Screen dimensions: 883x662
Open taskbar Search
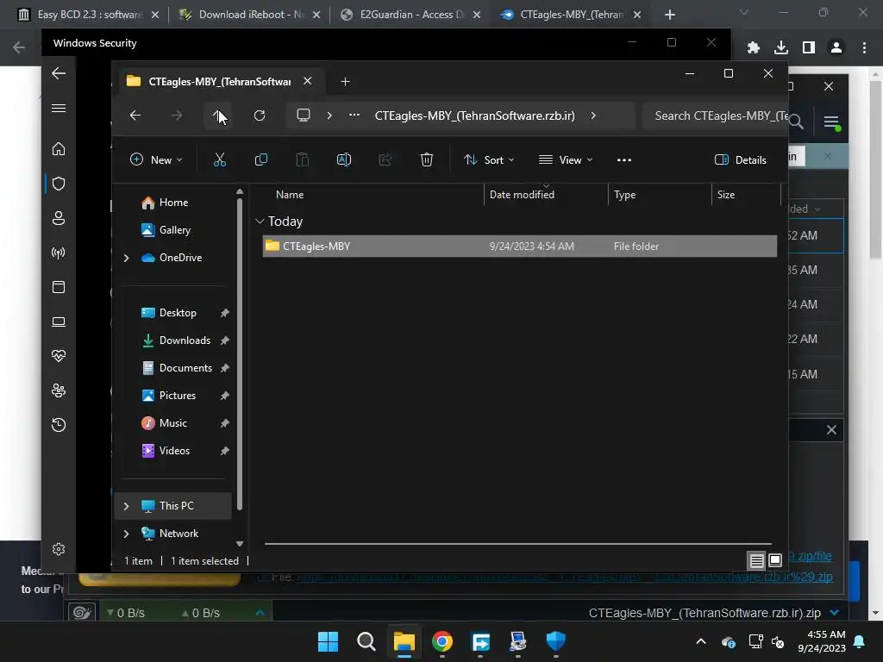366,641
